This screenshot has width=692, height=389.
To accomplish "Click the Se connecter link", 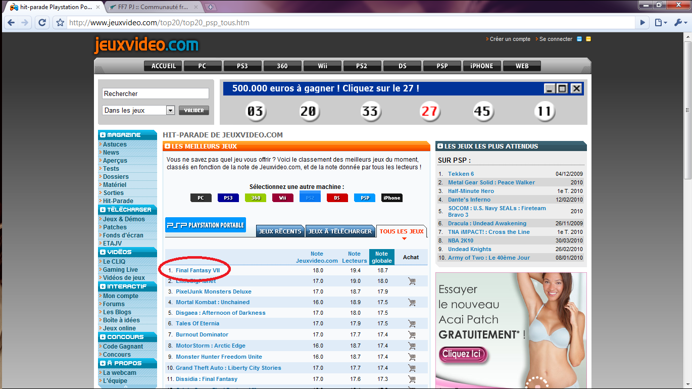I will point(556,39).
